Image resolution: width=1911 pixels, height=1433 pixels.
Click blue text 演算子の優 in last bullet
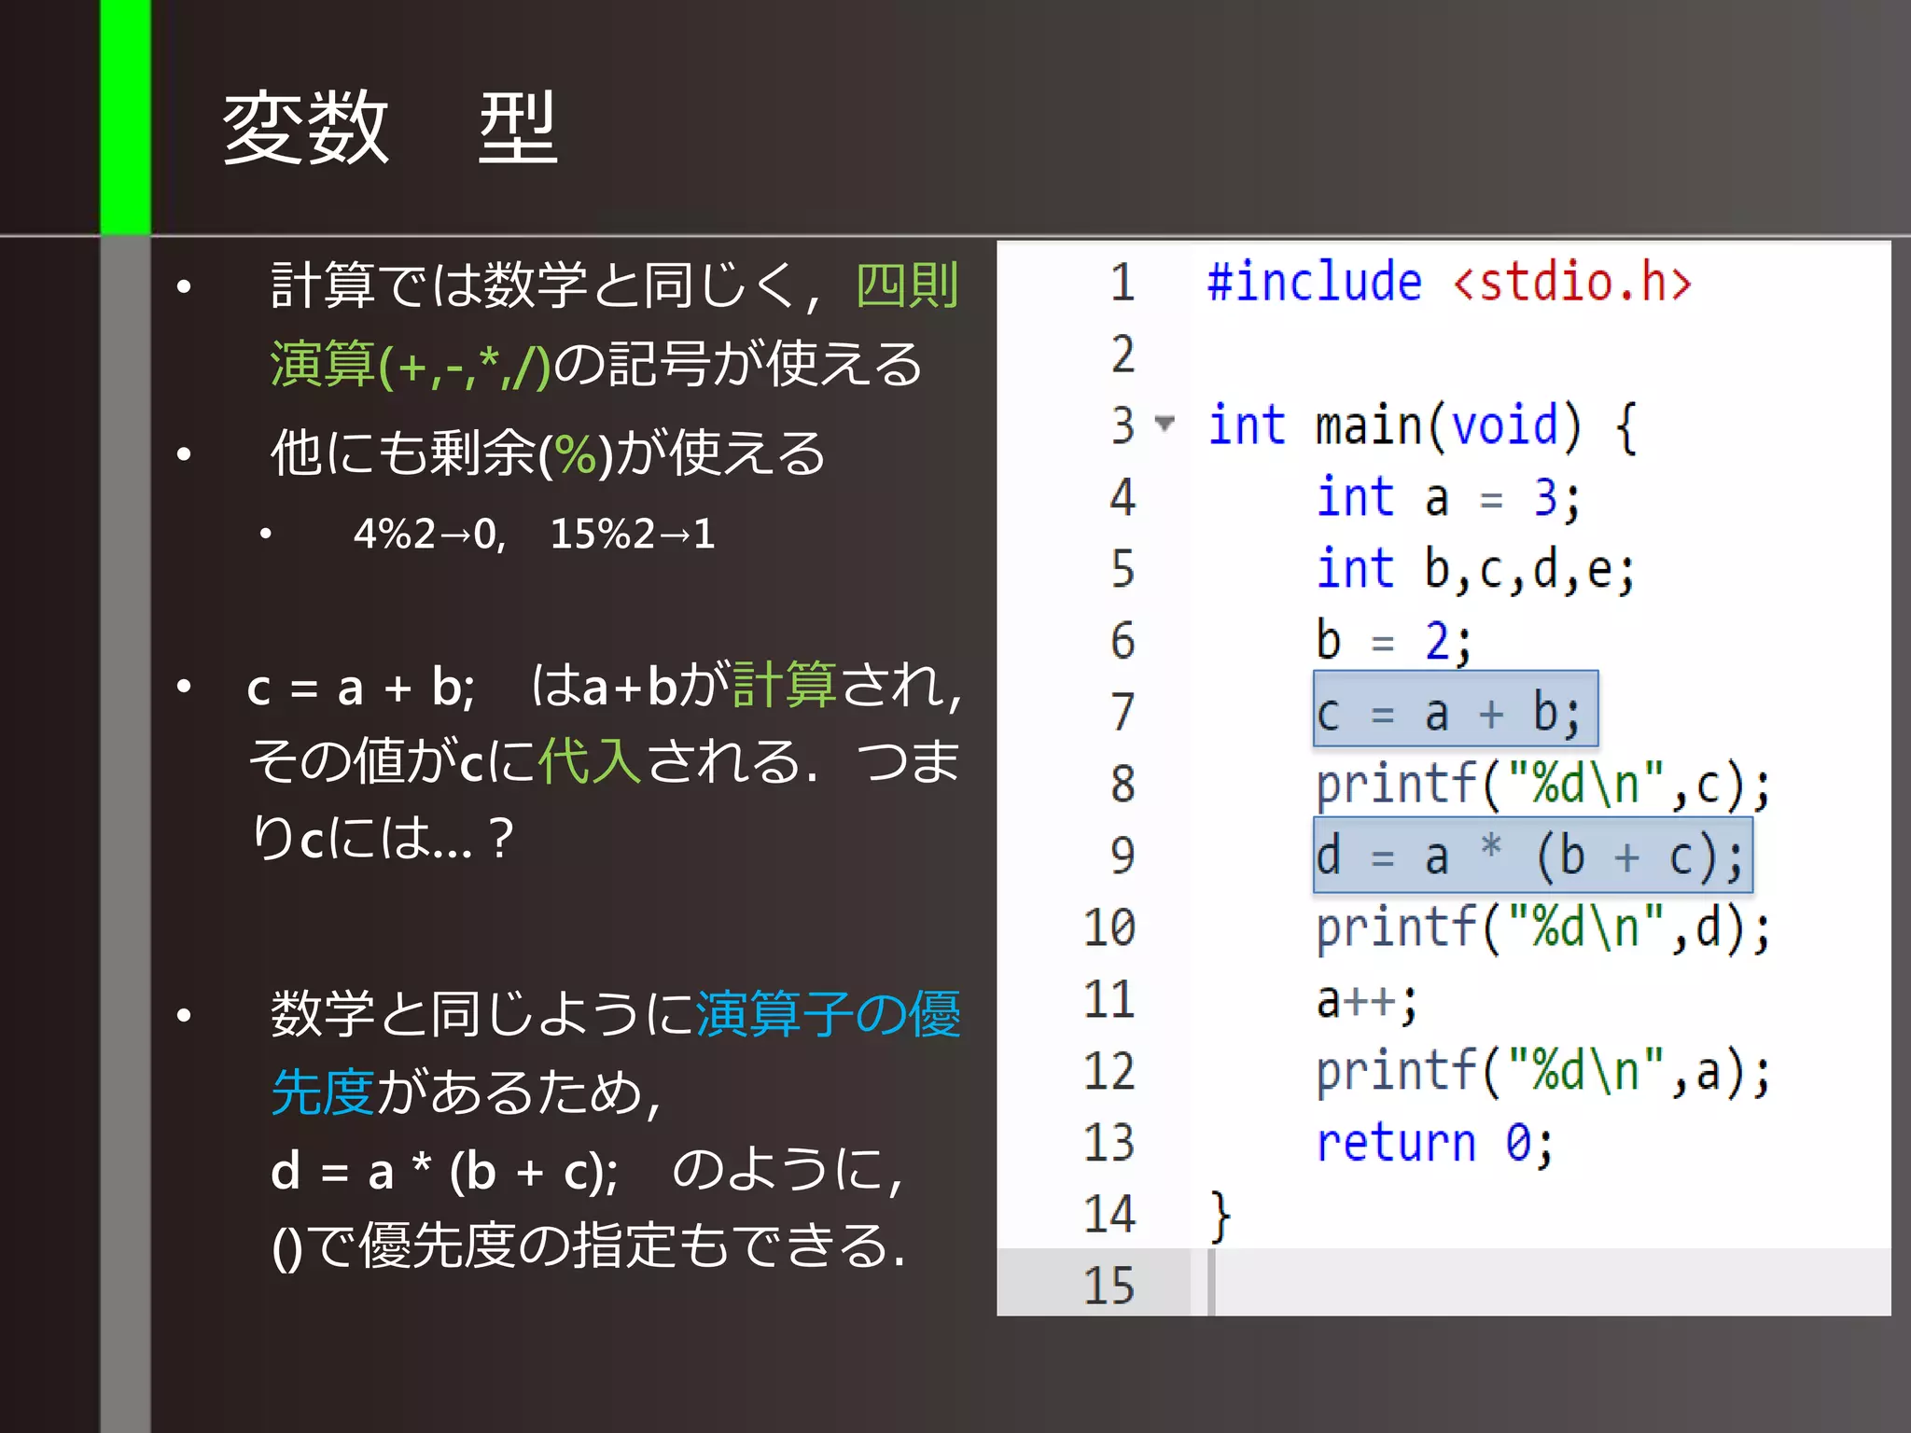tap(829, 1014)
